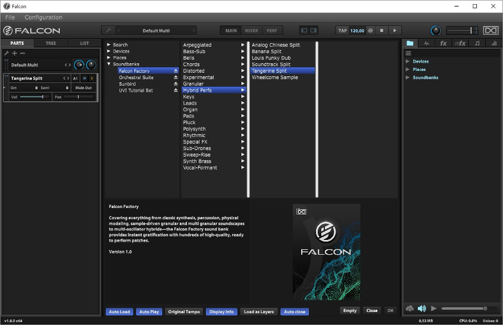
Task: Switch to the LIST tab
Action: click(x=85, y=43)
